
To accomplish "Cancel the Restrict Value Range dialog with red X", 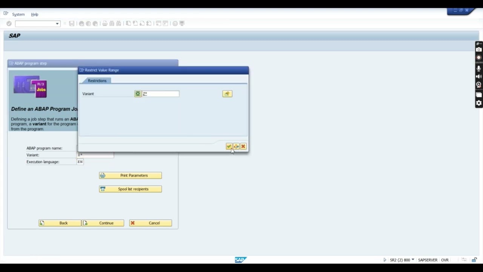I will click(243, 146).
